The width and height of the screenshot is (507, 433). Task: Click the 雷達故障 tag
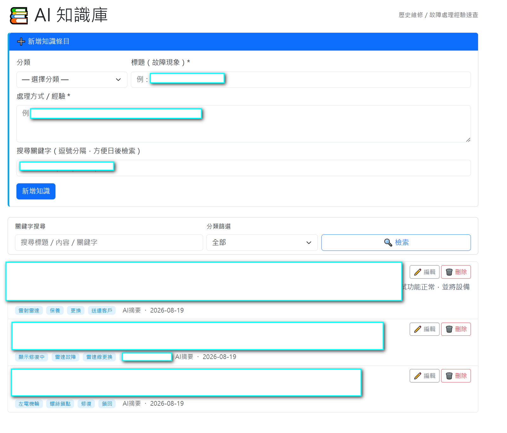pyautogui.click(x=65, y=357)
